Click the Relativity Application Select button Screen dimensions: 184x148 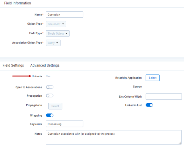152,78
